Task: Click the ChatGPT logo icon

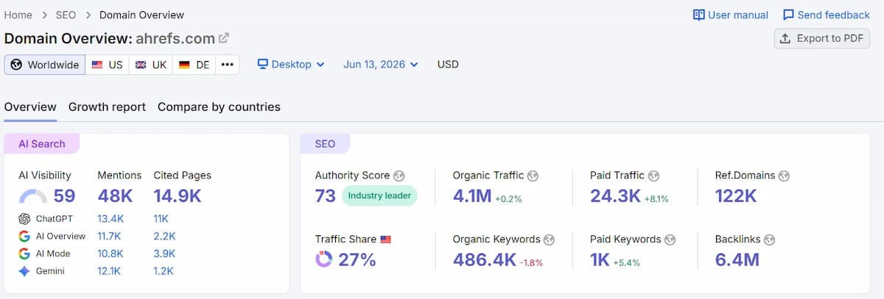Action: pyautogui.click(x=24, y=218)
